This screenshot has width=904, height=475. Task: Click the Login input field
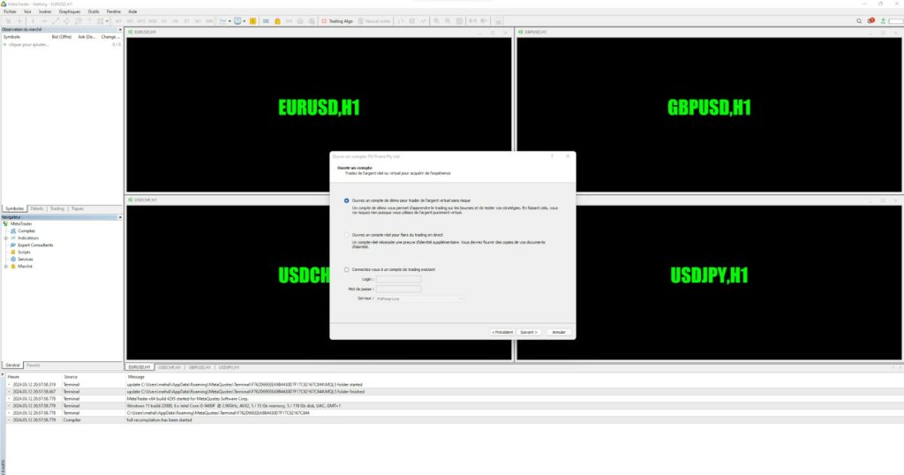[398, 279]
